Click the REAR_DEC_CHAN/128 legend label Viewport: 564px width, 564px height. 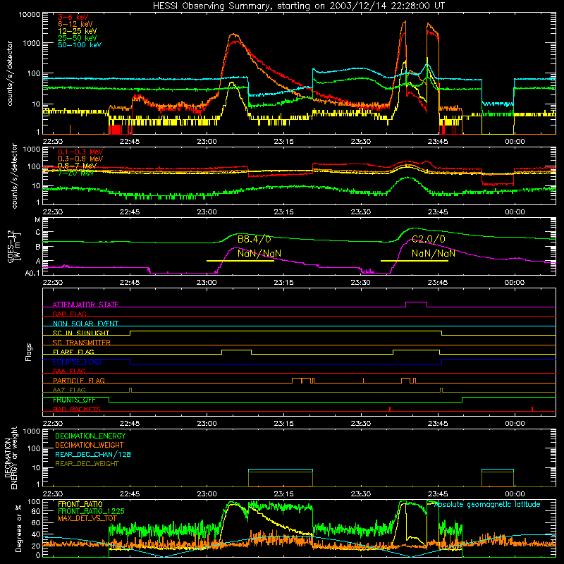pyautogui.click(x=93, y=454)
